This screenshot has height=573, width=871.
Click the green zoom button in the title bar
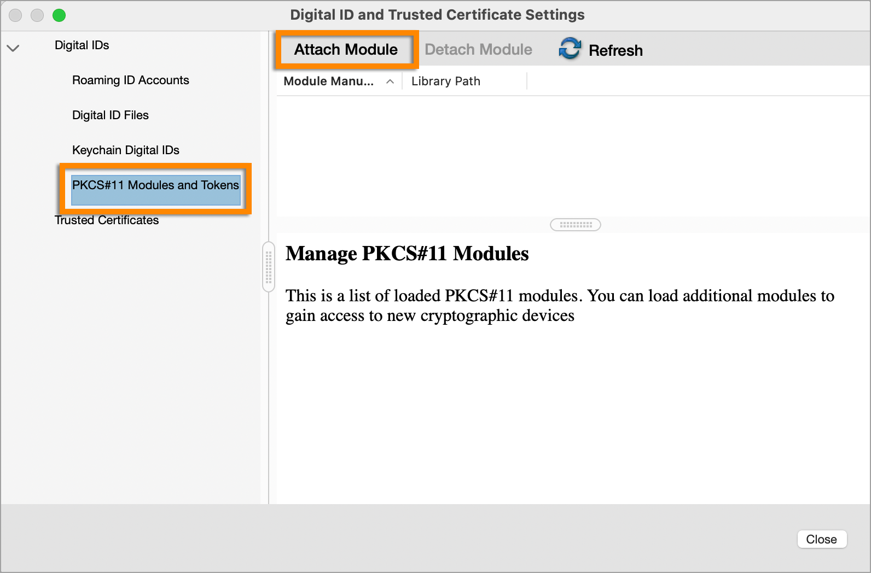coord(59,15)
